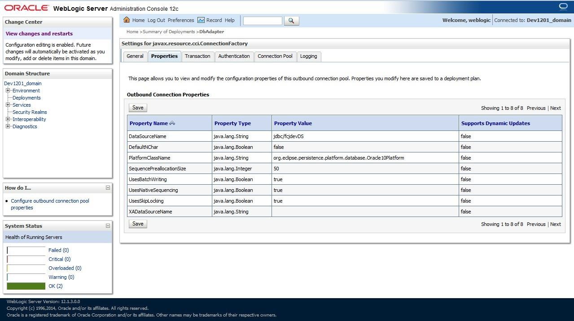Click Summary of Deployments breadcrumb link
Image resolution: width=574 pixels, height=321 pixels.
click(x=169, y=32)
